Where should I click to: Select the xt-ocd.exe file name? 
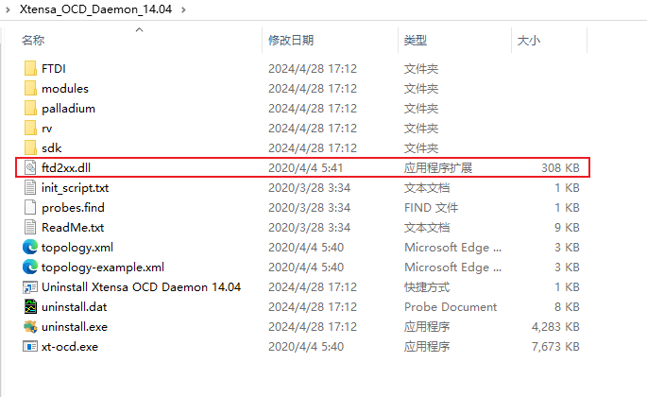click(x=70, y=347)
